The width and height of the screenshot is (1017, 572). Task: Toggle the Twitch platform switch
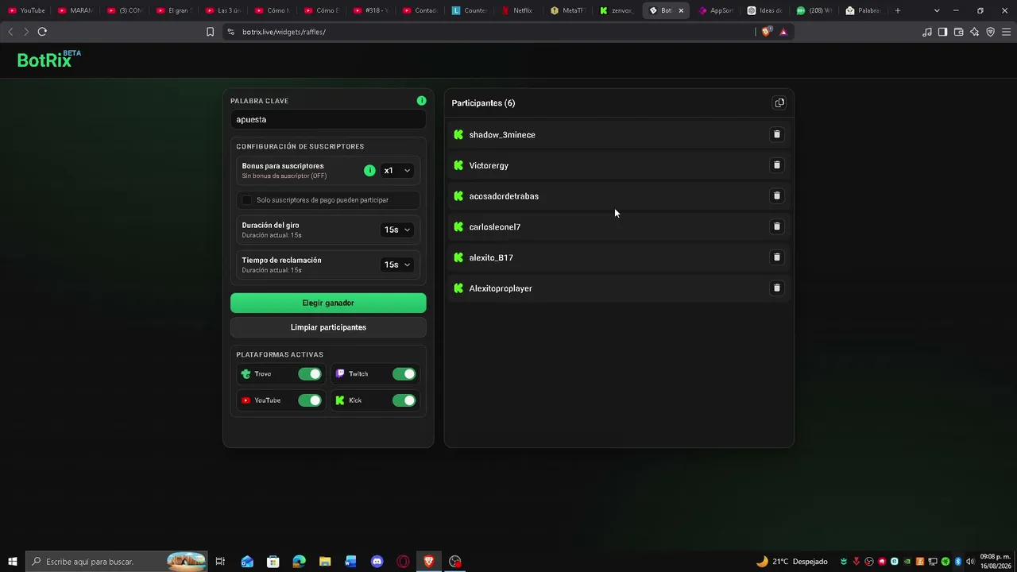pos(404,374)
